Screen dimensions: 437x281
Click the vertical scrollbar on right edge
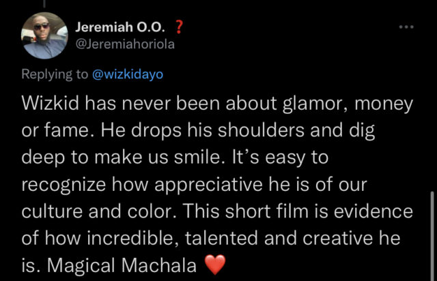432,236
